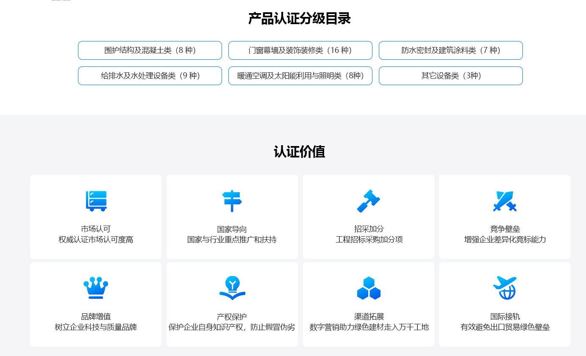Open the 防水密封及建筑涂料类 (7 种) category
Viewport: 586px width, 356px height.
451,50
